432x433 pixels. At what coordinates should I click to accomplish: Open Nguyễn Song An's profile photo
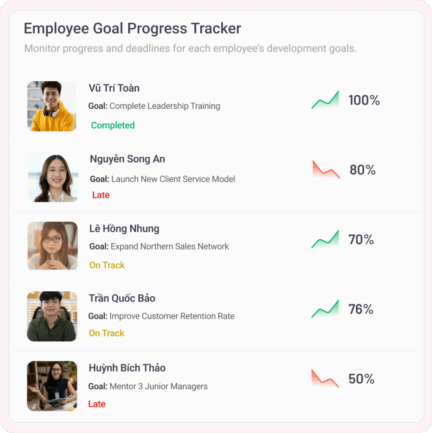pyautogui.click(x=53, y=177)
